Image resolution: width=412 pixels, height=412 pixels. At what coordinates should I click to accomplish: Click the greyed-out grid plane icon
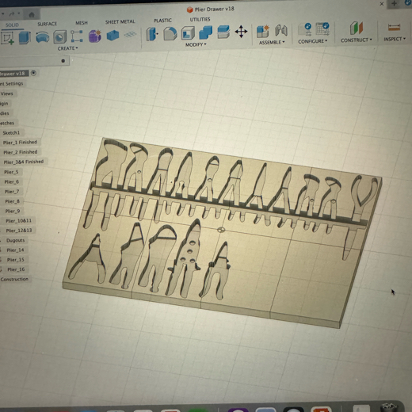coord(130,34)
